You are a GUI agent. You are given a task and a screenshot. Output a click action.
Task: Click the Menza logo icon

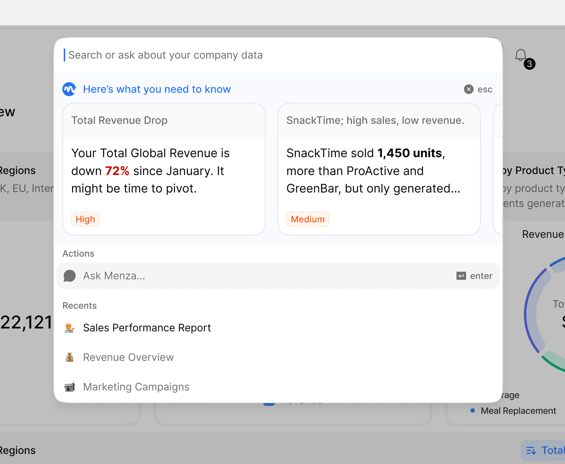[69, 89]
